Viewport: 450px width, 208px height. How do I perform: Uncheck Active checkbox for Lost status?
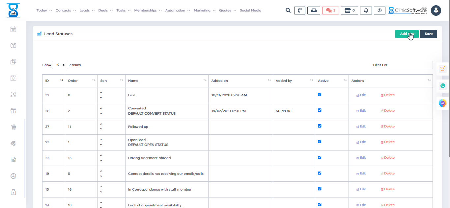(320, 95)
